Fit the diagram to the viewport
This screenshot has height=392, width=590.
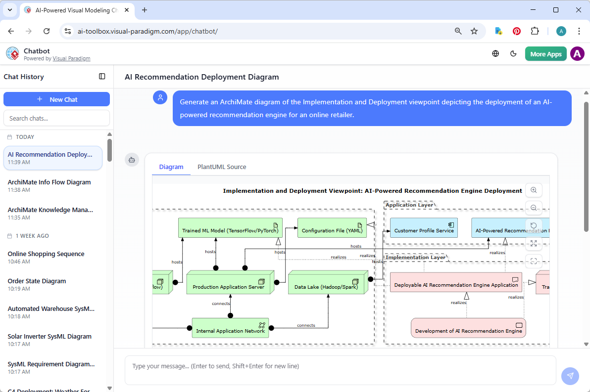(x=534, y=261)
